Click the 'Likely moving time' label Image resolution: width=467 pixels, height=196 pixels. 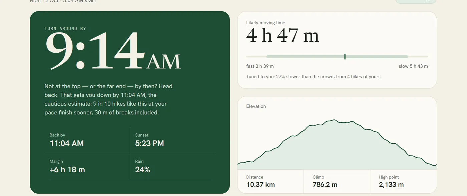(x=266, y=23)
